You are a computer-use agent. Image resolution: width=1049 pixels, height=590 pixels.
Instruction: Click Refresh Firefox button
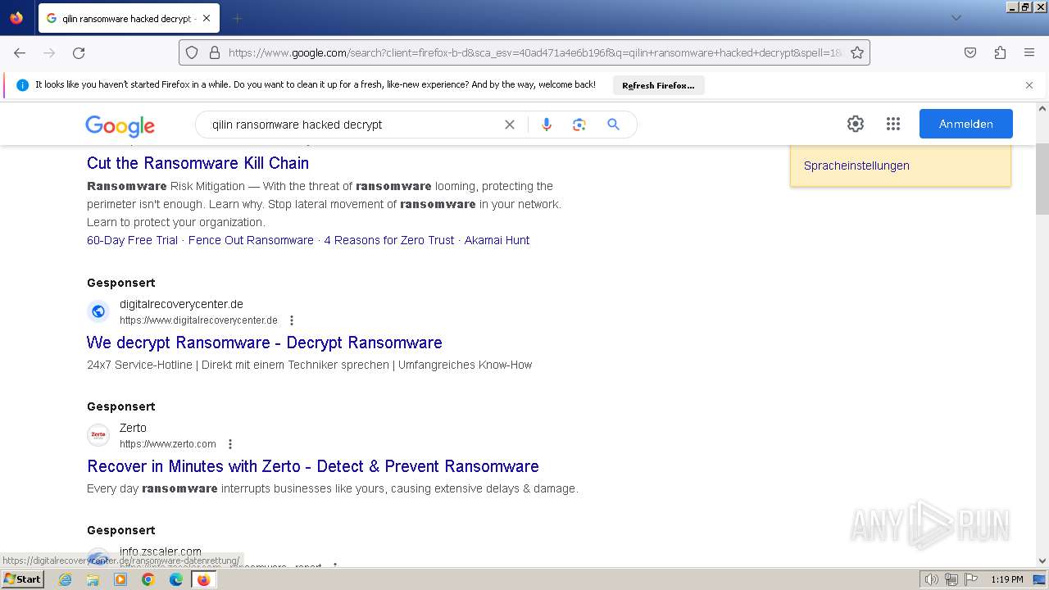pyautogui.click(x=658, y=85)
